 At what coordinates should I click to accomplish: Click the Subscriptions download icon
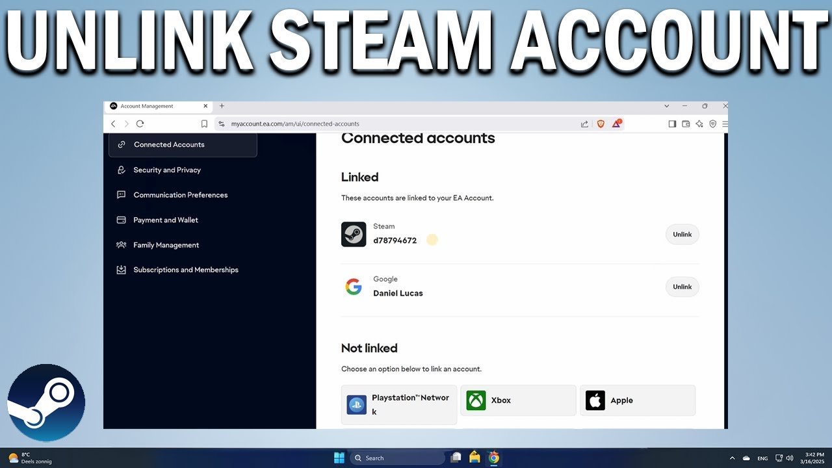point(121,270)
